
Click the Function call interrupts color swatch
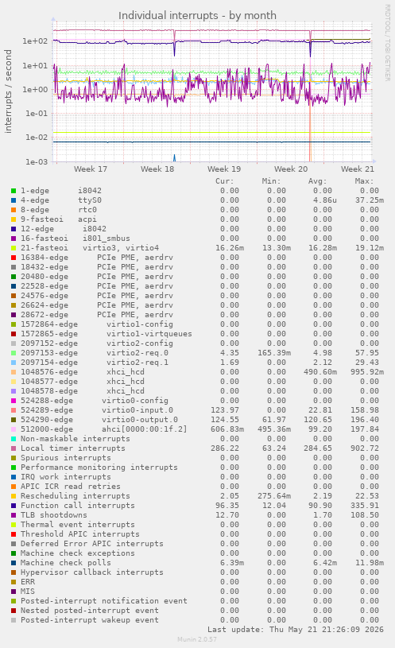tap(14, 506)
